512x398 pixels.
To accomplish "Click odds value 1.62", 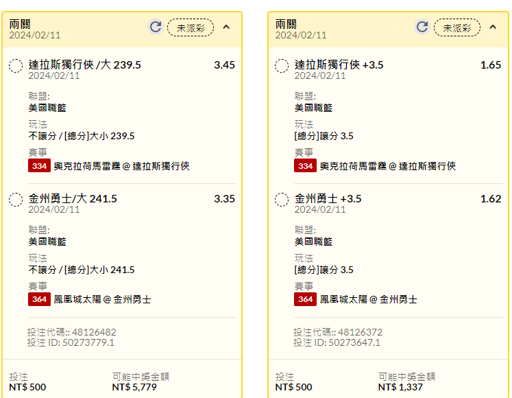I will point(491,198).
